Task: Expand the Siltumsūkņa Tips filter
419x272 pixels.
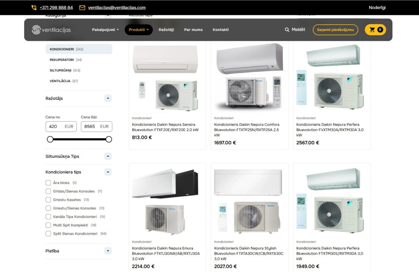Action: point(108,156)
